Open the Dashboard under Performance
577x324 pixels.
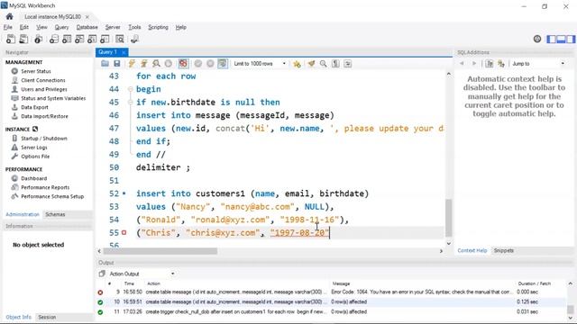click(34, 178)
